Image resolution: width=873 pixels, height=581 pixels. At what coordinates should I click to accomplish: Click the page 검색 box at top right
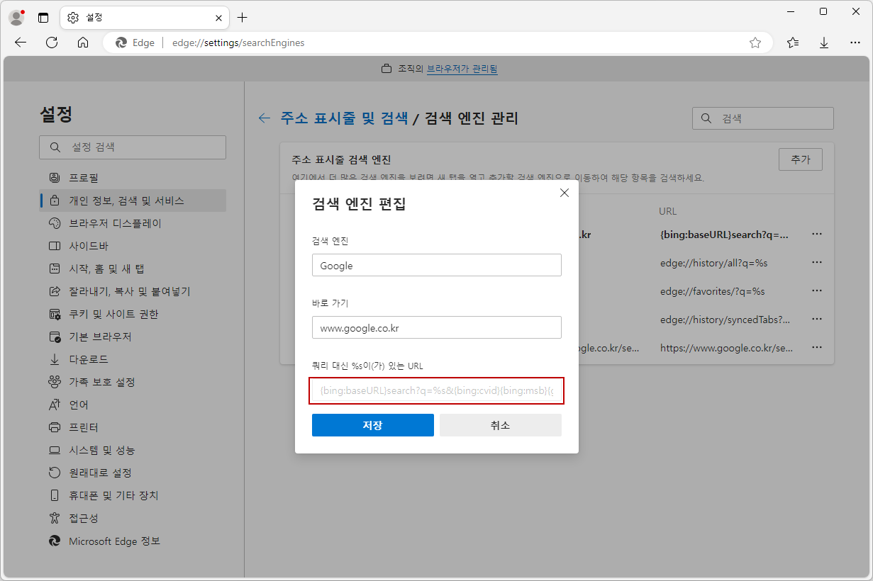pyautogui.click(x=763, y=118)
